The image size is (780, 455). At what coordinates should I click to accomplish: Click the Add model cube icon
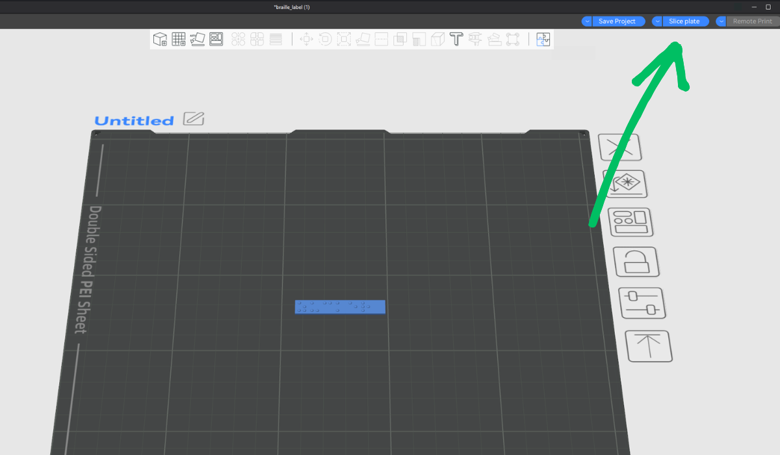(x=160, y=39)
